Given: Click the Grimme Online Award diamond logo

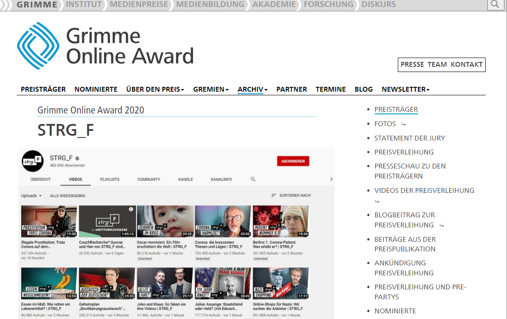Looking at the screenshot, I should 38,45.
